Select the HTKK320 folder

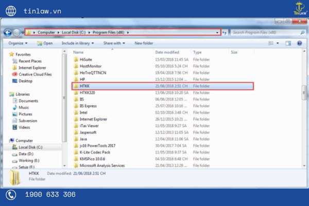click(88, 93)
